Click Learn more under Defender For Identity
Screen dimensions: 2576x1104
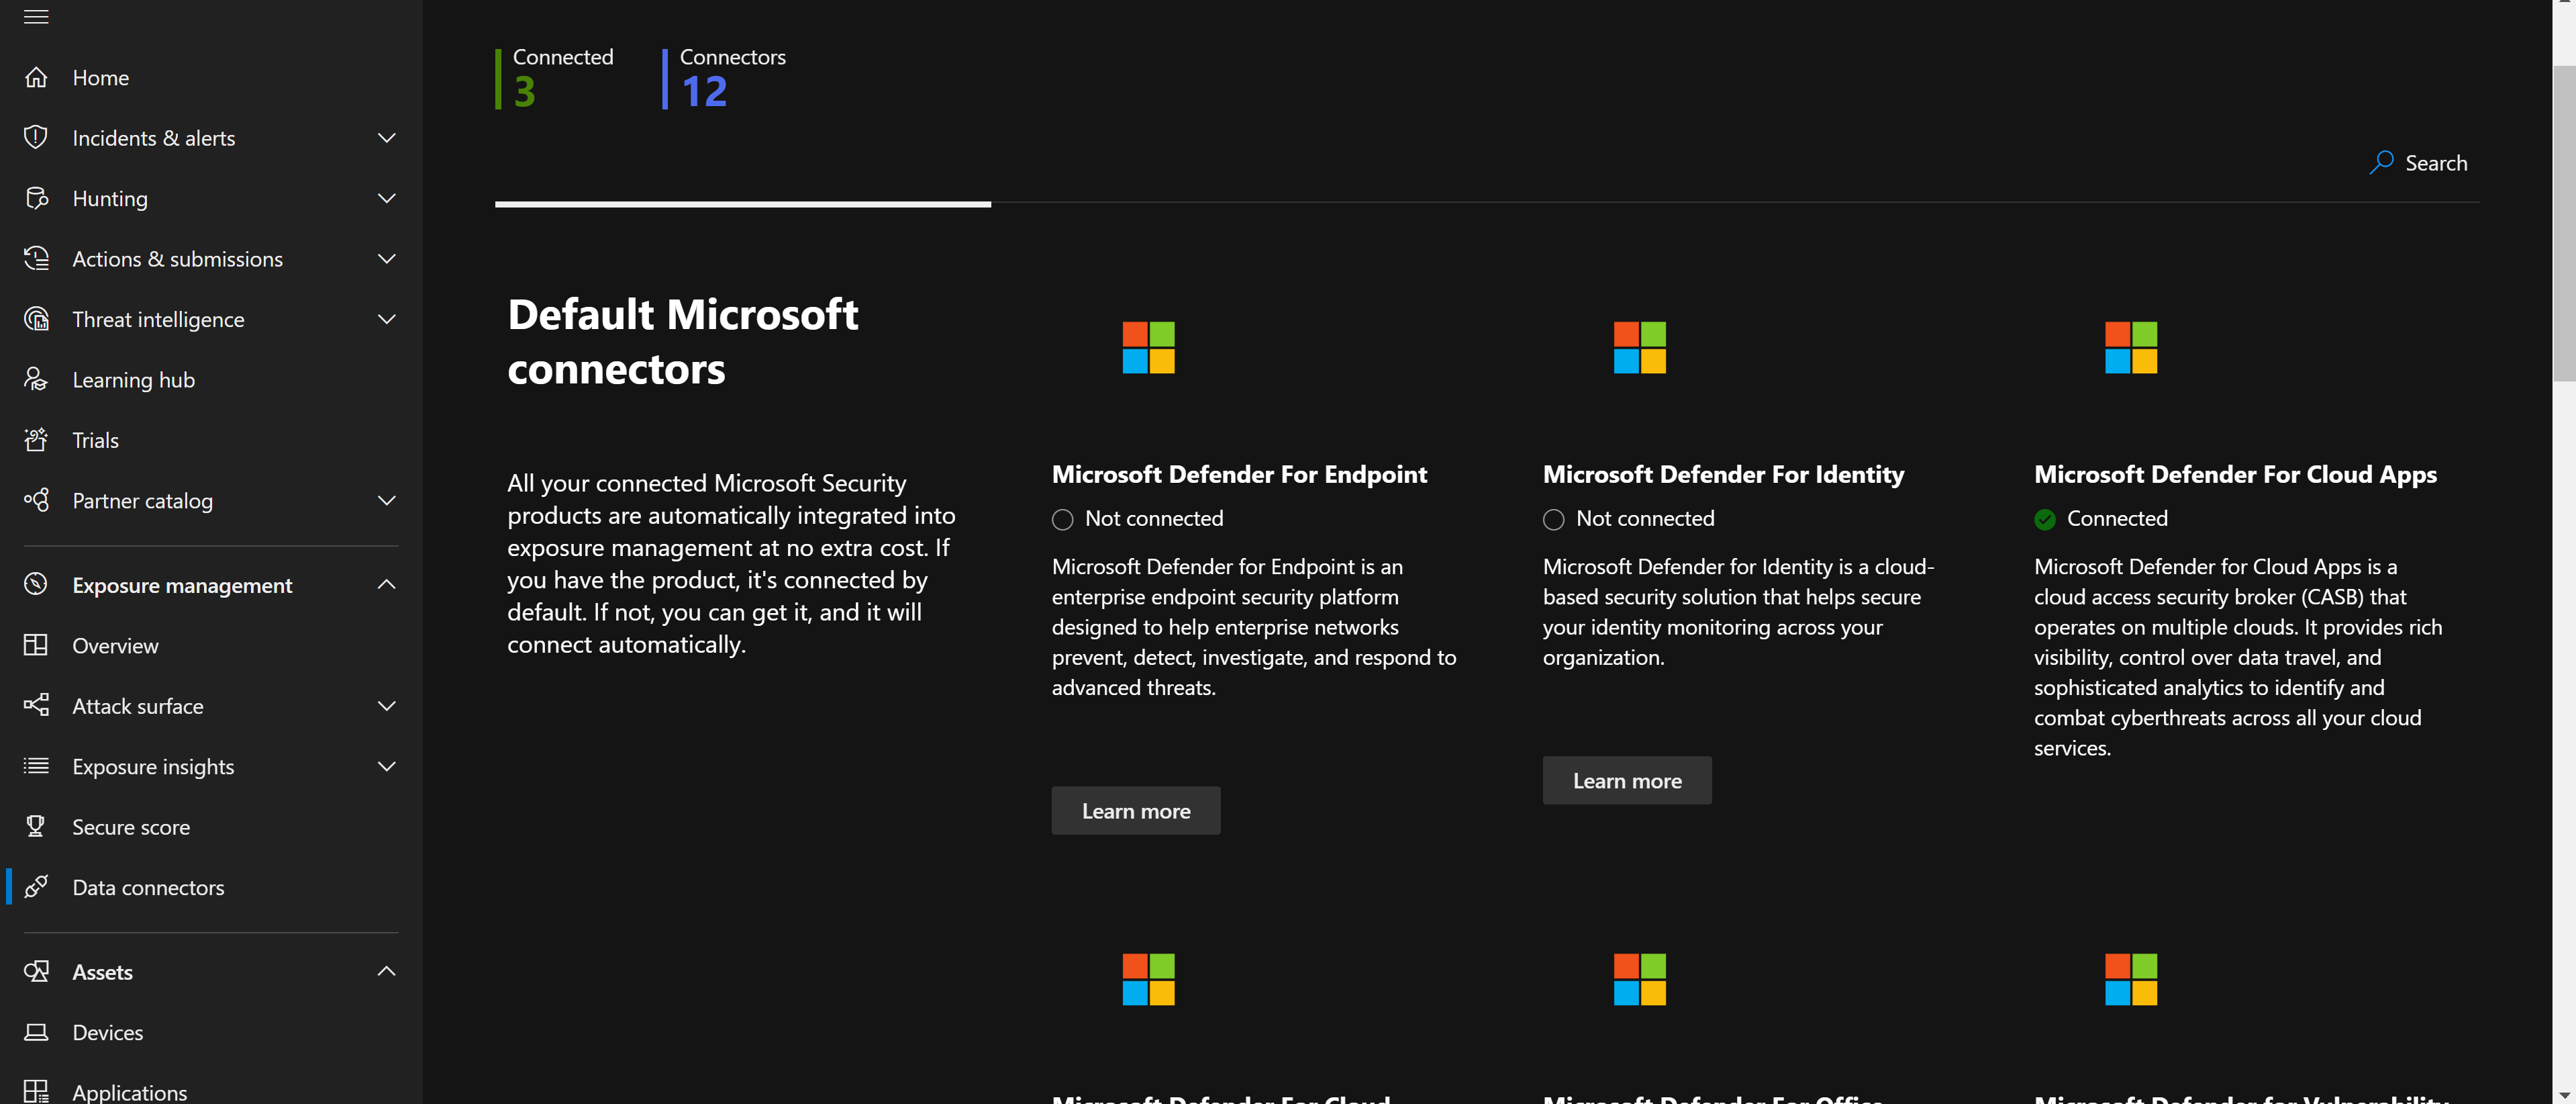click(x=1626, y=780)
